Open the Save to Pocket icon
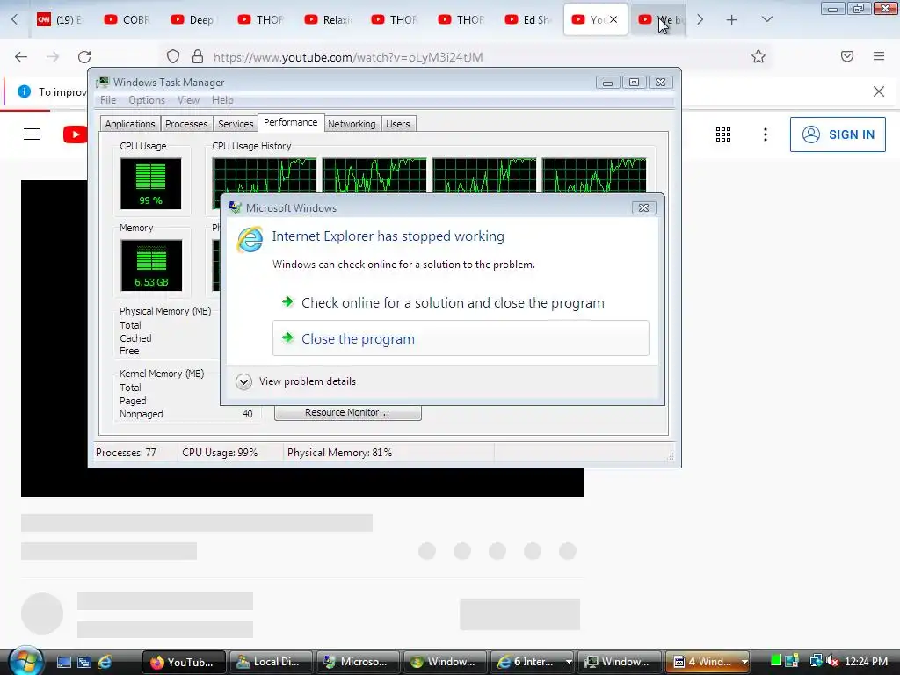This screenshot has width=900, height=675. (847, 56)
